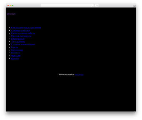Navigate to 'Строки и комментарии'
This screenshot has height=120, width=142.
23,45
